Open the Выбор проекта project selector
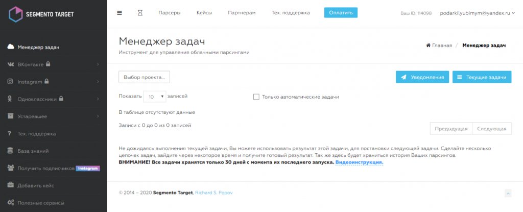 point(144,77)
